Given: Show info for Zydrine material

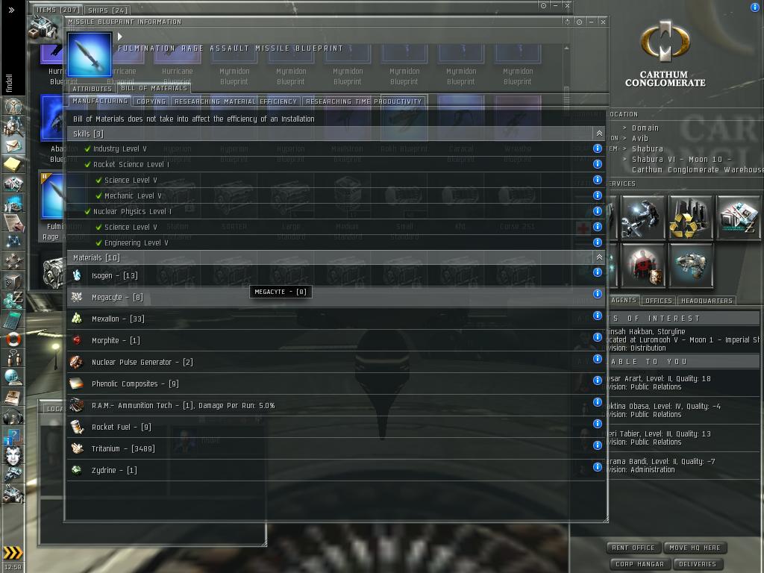Looking at the screenshot, I should (598, 467).
